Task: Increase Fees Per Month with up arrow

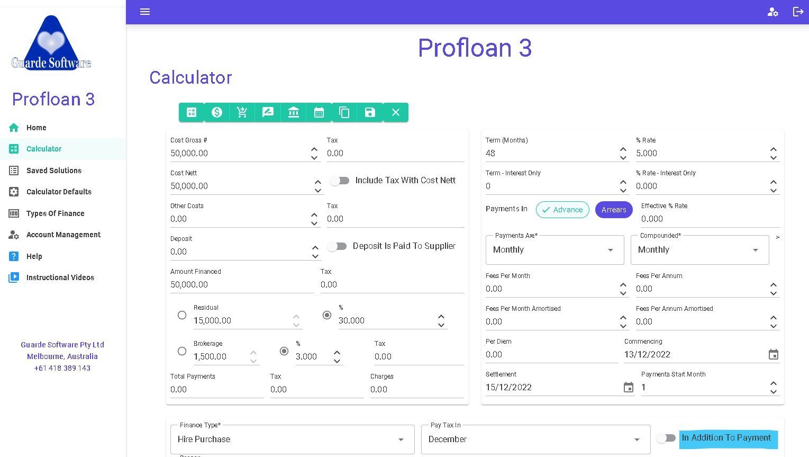Action: [x=623, y=285]
